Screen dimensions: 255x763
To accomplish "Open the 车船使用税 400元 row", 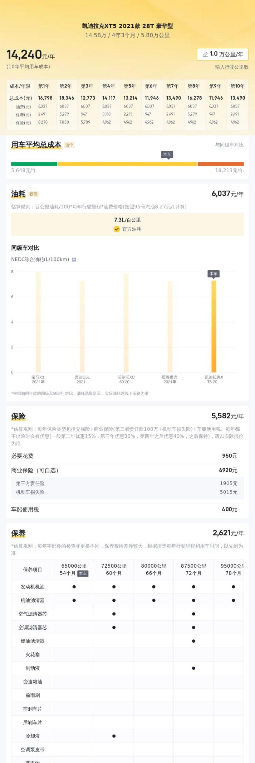I will click(x=127, y=509).
